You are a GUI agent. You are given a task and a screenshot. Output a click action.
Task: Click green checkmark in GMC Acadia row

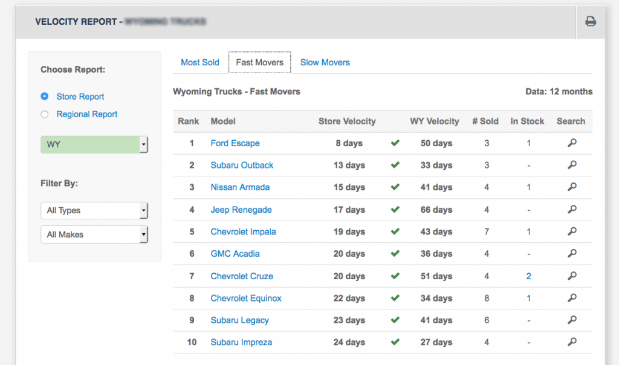395,254
